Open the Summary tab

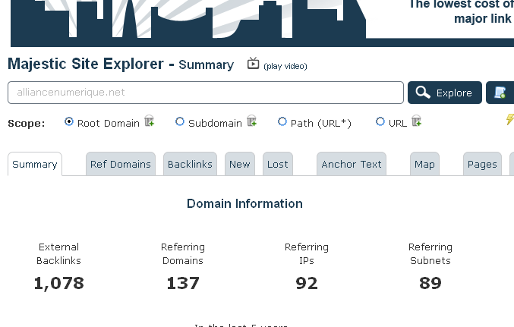pyautogui.click(x=35, y=164)
